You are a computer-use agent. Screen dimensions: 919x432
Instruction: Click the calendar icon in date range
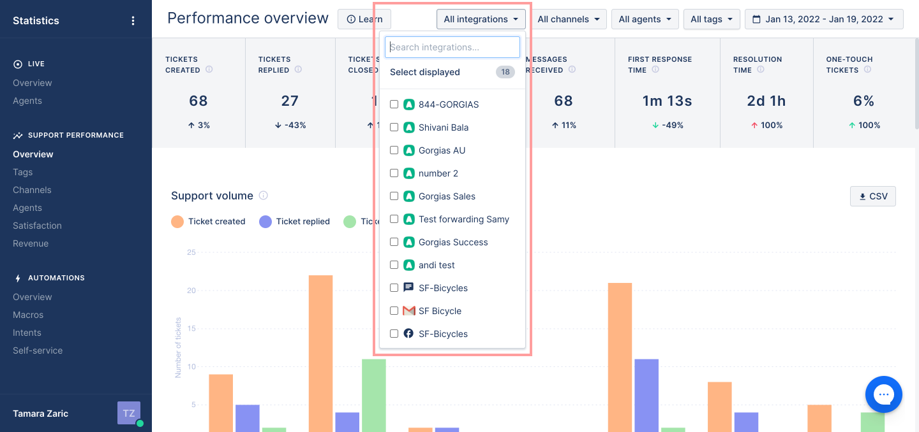757,19
